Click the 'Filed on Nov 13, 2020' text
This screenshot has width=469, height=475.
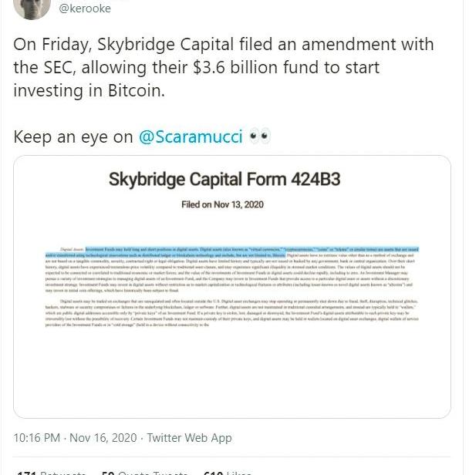223,204
